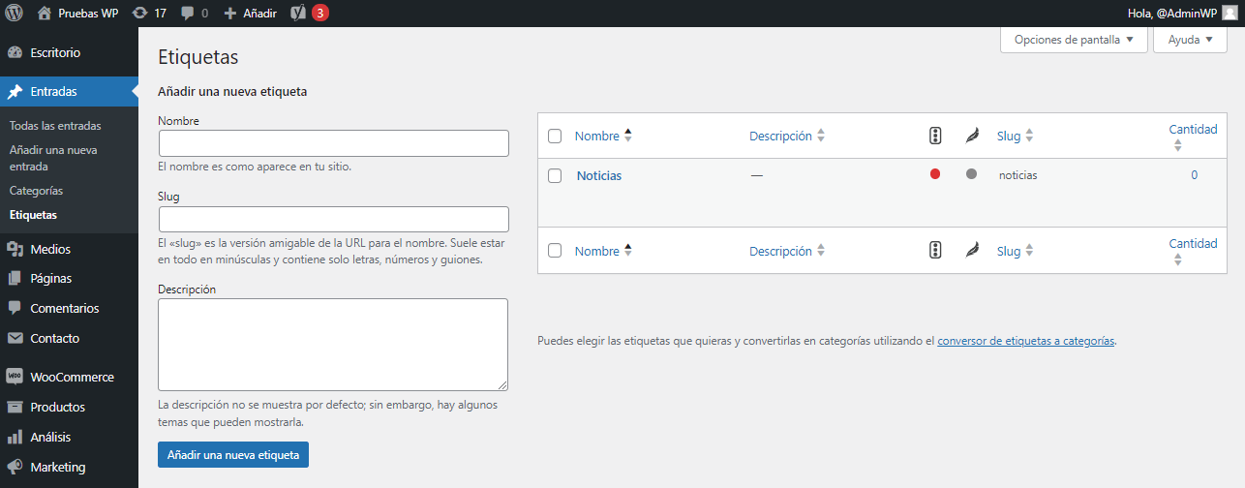Click the noticias slug cell text
Viewport: 1245px width, 488px height.
[1018, 176]
